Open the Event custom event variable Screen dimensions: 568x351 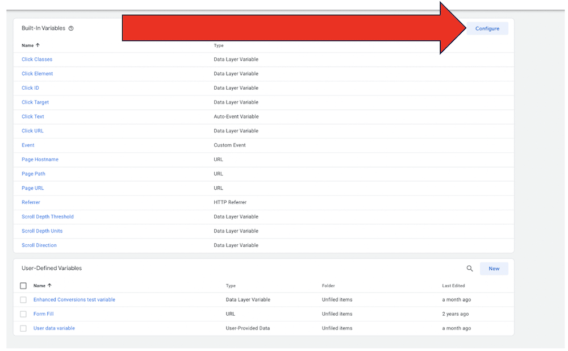point(27,145)
